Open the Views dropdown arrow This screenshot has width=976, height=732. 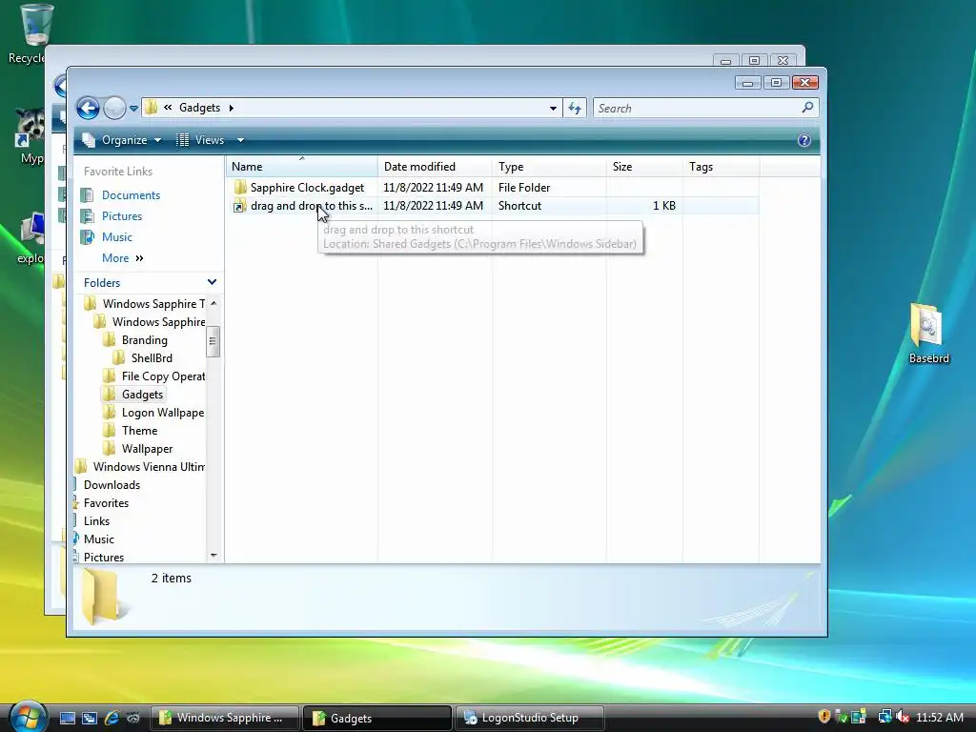(x=240, y=140)
